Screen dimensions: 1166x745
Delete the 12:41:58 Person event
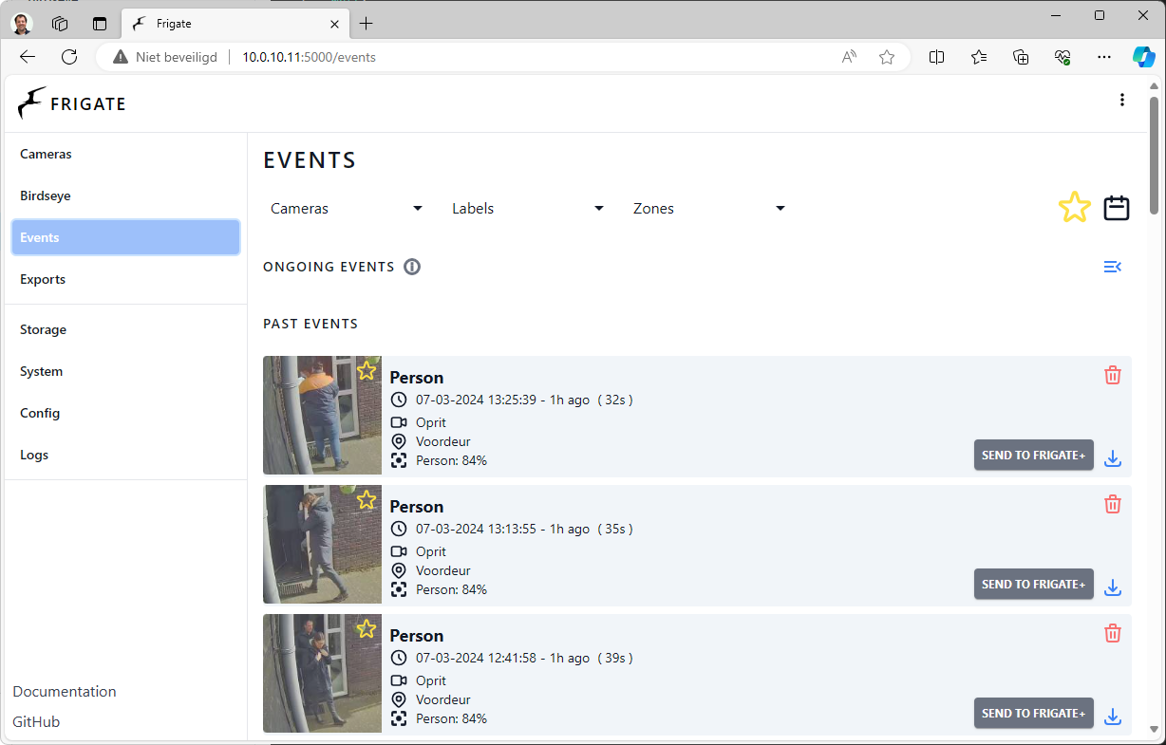tap(1113, 634)
